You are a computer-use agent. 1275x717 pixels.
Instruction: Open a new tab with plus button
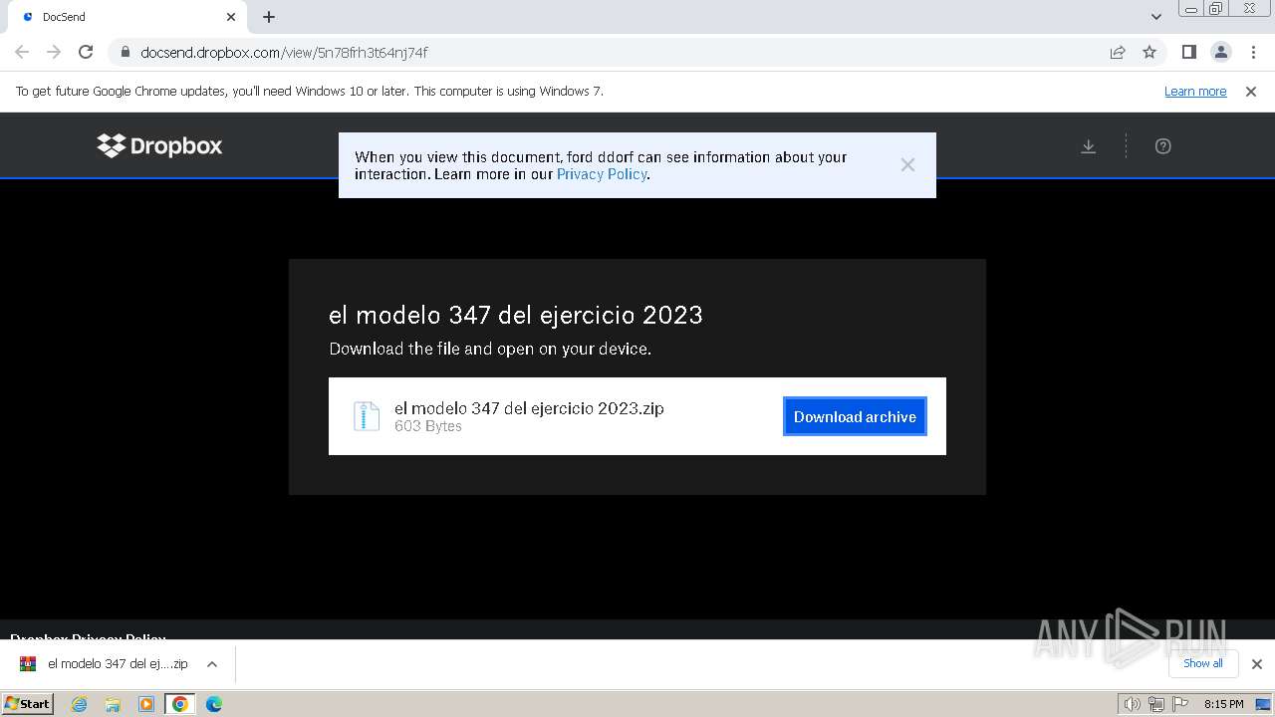(269, 17)
